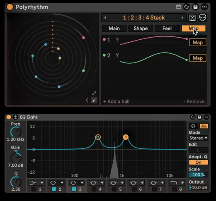Viewport: 216px width, 201px height.
Task: Open the 1:2:3:4 Stack preset selector
Action: pos(144,18)
